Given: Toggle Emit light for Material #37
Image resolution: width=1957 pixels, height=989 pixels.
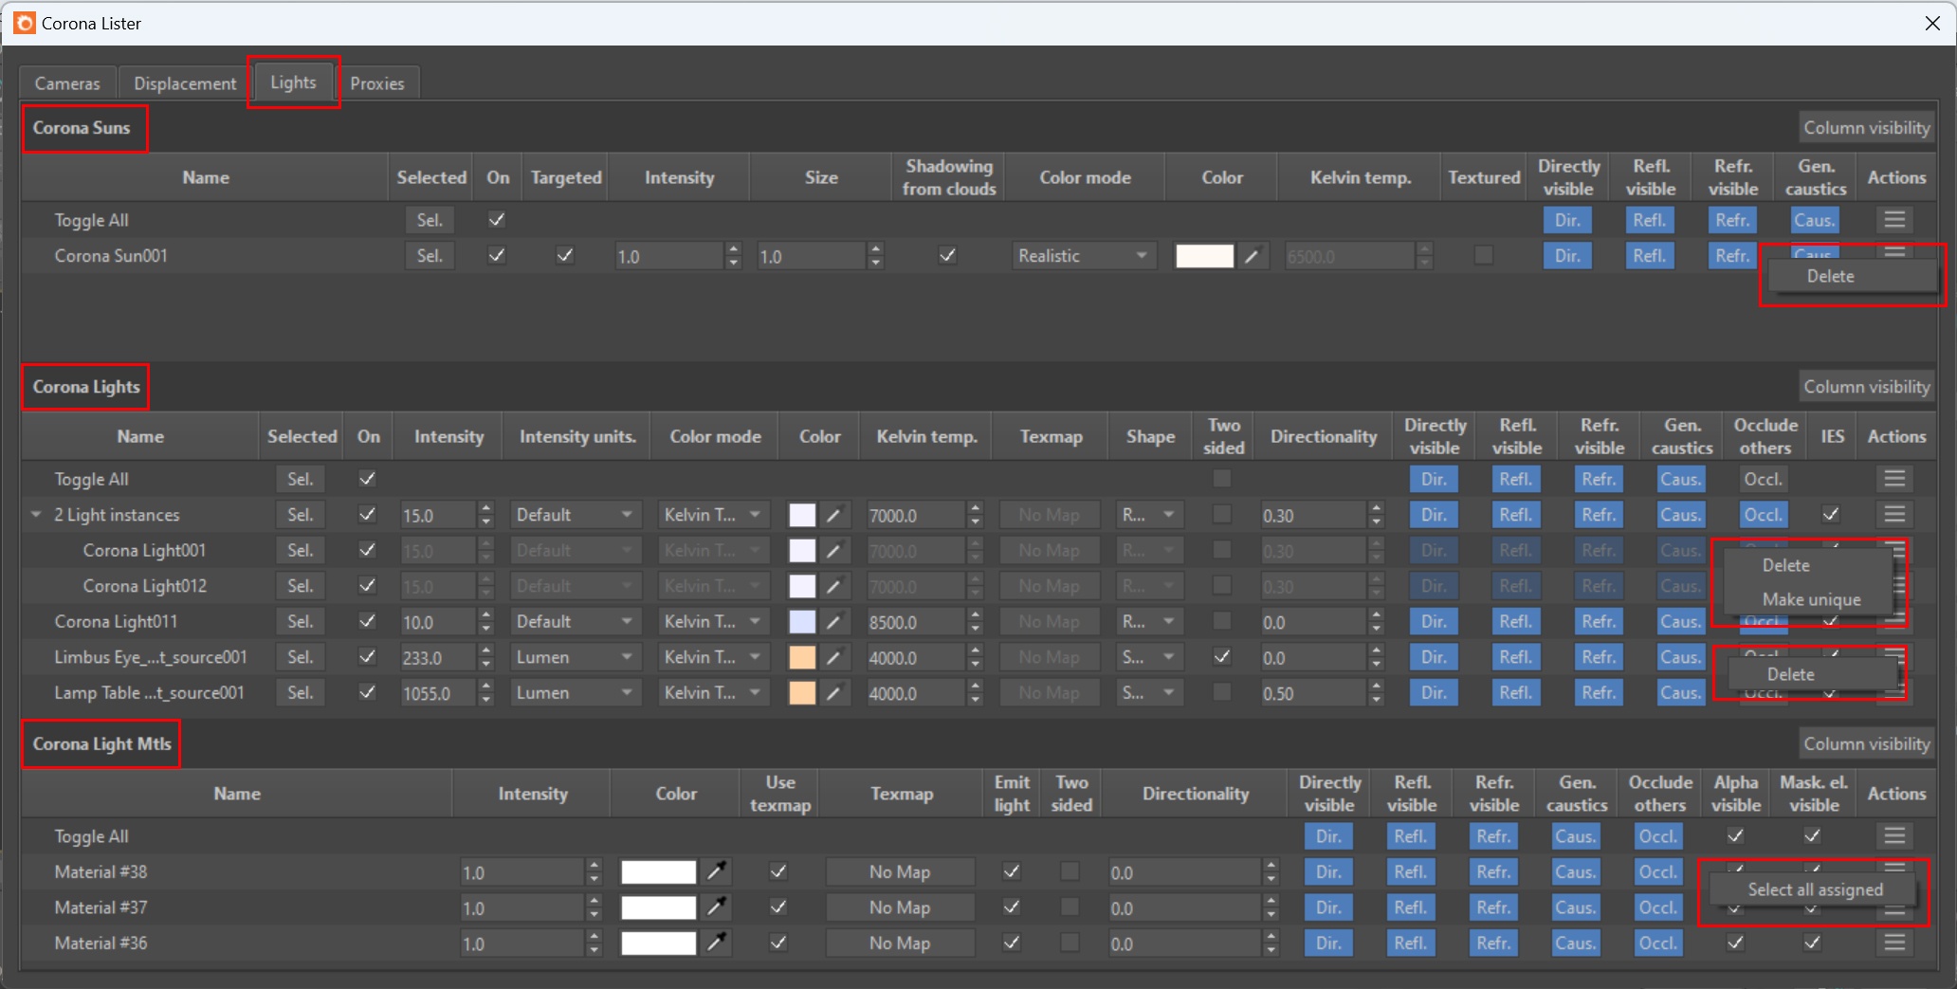Looking at the screenshot, I should click(x=1012, y=907).
